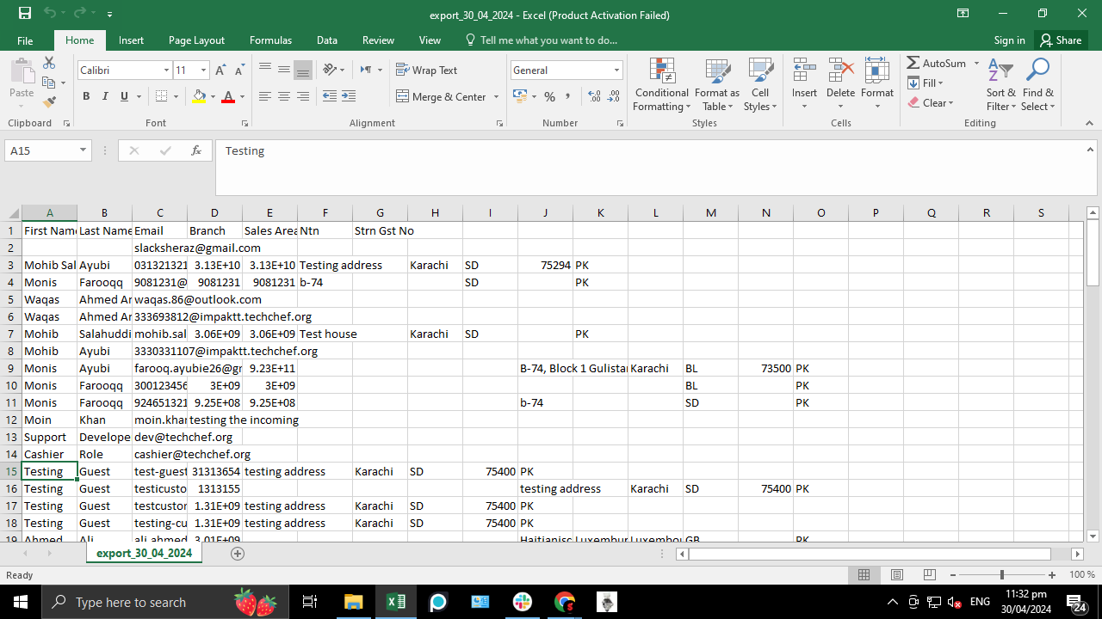This screenshot has width=1102, height=619.
Task: Align cell text left
Action: point(264,96)
